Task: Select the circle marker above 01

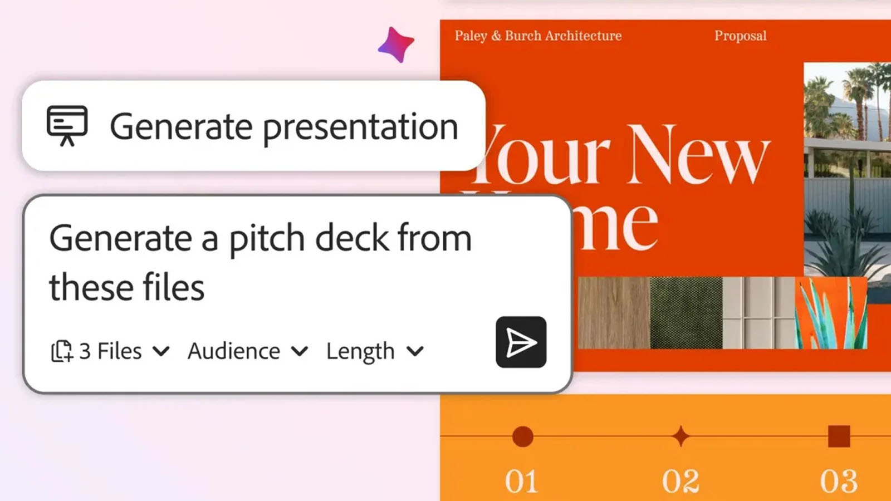Action: pos(522,435)
